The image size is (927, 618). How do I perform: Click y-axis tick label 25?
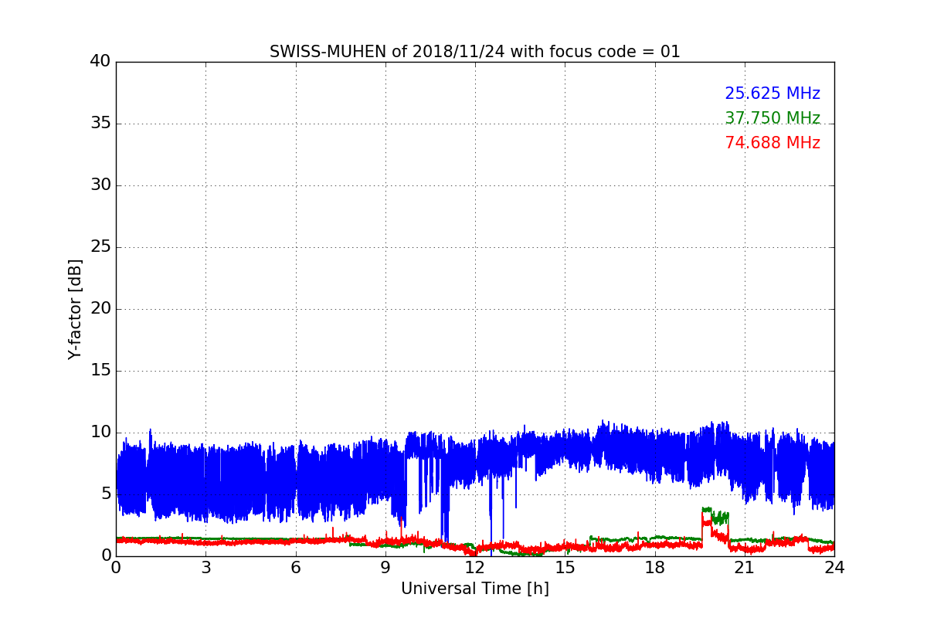pyautogui.click(x=100, y=246)
